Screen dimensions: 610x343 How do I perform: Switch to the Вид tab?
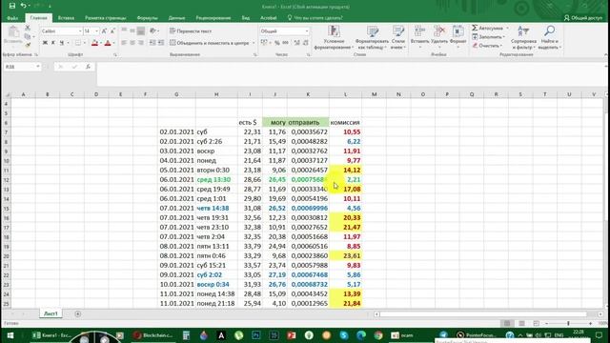pos(246,18)
